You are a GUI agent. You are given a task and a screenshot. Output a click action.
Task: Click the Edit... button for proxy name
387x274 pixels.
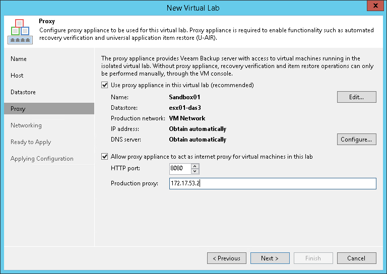coord(356,97)
